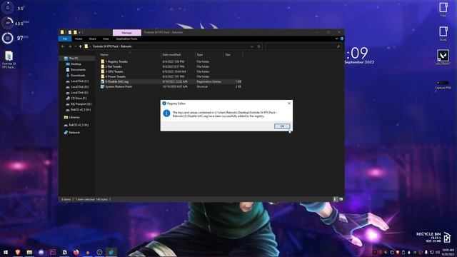Switch to the Share ribbon tab
Image resolution: width=457 pixels, height=257 pixels.
tap(92, 39)
